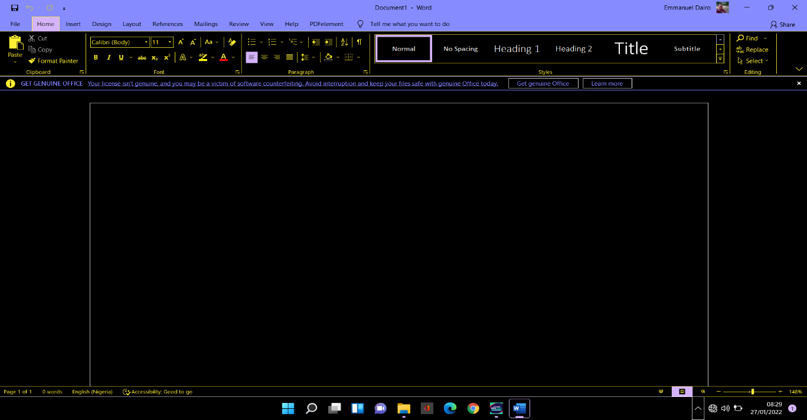Click the Clear All Formatting icon
This screenshot has width=807, height=420.
tap(232, 42)
